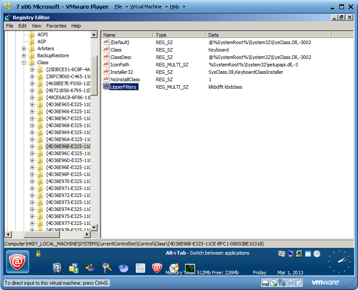
Task: Open the small red Active@ shield launcher icon
Action: click(157, 268)
